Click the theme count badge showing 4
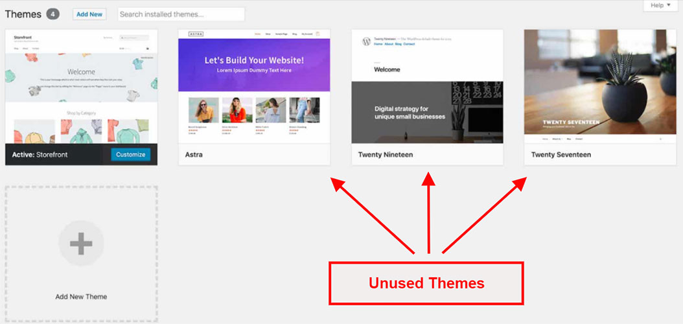The image size is (683, 324). tap(52, 14)
